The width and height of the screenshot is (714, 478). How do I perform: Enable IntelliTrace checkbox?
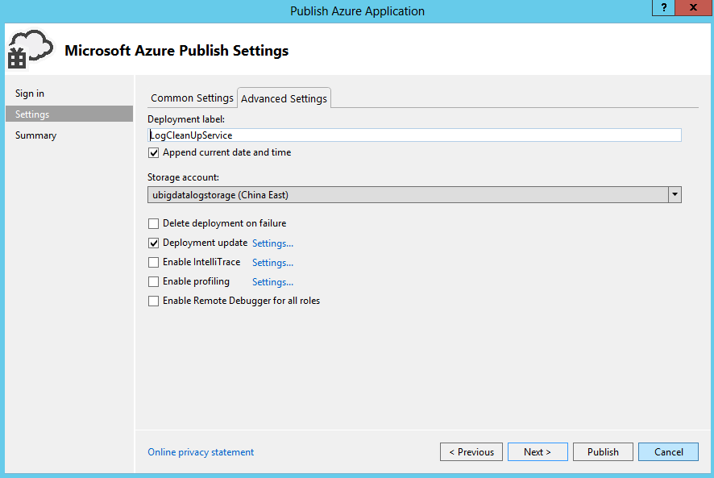(154, 263)
